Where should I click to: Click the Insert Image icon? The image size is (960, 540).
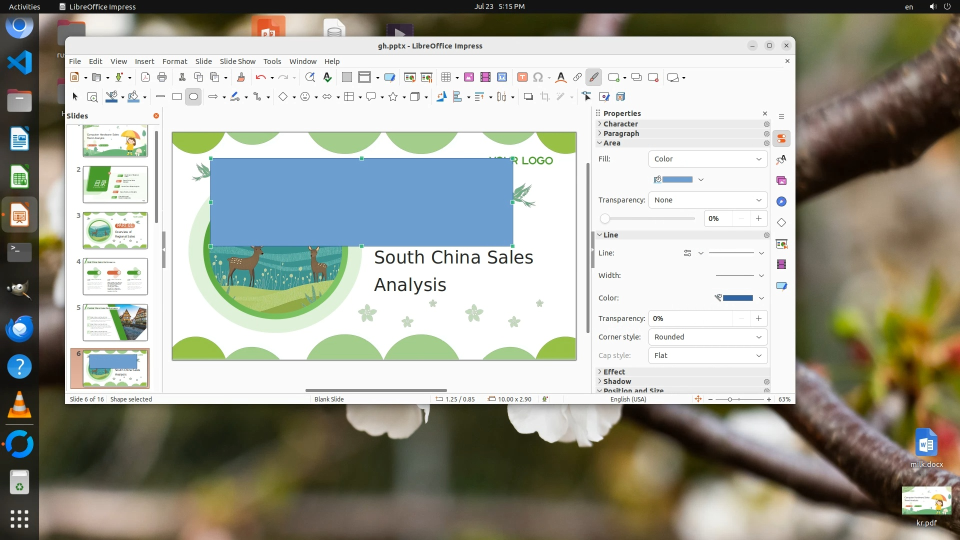coord(468,77)
